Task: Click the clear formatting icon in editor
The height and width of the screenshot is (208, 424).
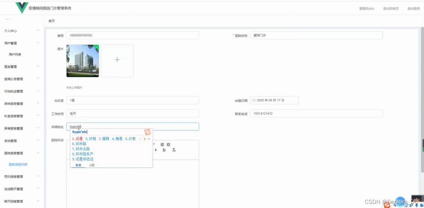Action: [174, 150]
